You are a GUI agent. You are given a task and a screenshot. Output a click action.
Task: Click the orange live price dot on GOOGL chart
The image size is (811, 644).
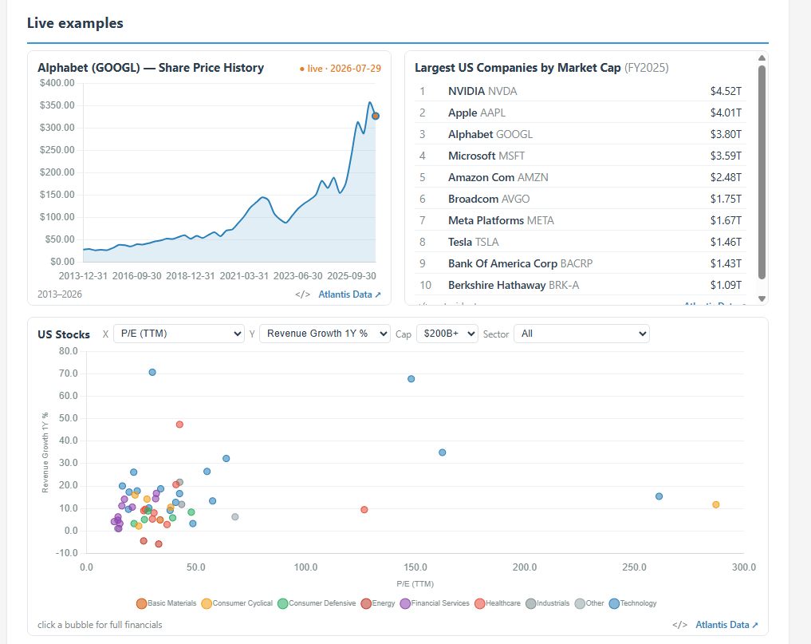click(x=376, y=116)
